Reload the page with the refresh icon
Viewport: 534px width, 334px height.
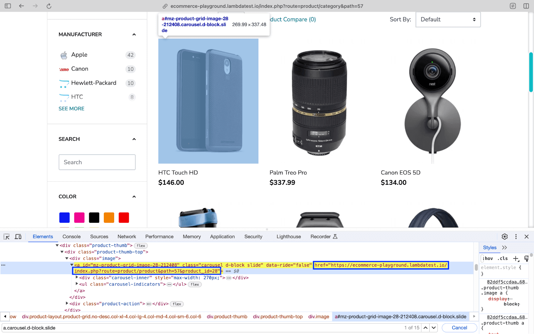[49, 6]
